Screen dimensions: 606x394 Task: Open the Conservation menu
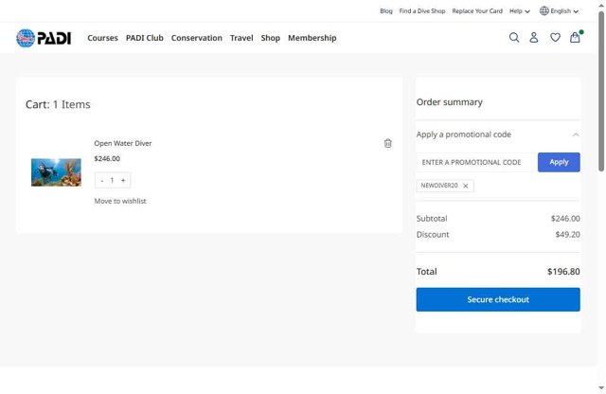point(197,38)
